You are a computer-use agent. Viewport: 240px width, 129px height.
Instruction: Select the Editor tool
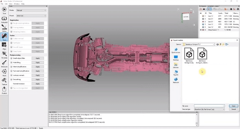4,28
